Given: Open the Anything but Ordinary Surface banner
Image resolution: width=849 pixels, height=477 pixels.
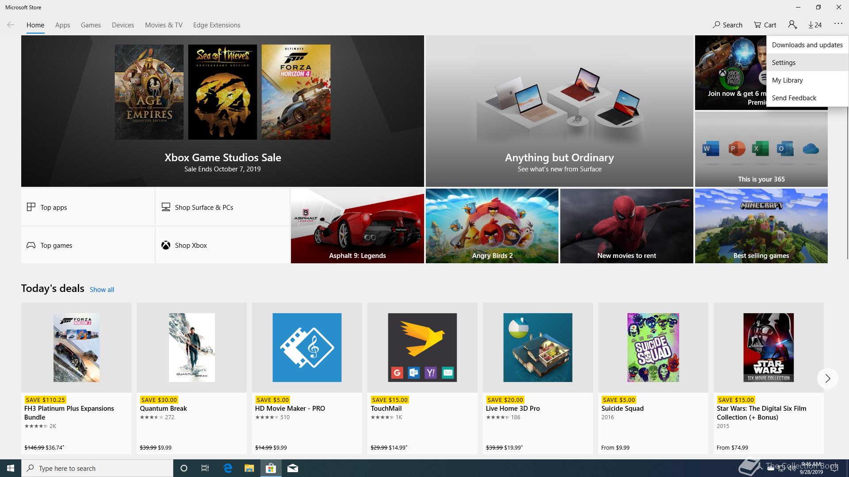Looking at the screenshot, I should pos(559,111).
